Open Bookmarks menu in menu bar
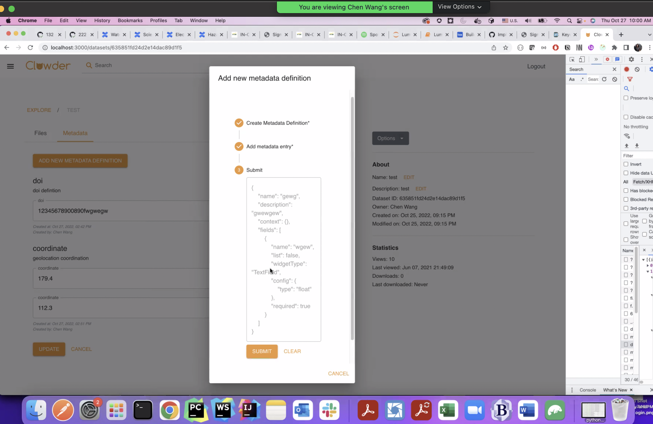 (x=130, y=20)
